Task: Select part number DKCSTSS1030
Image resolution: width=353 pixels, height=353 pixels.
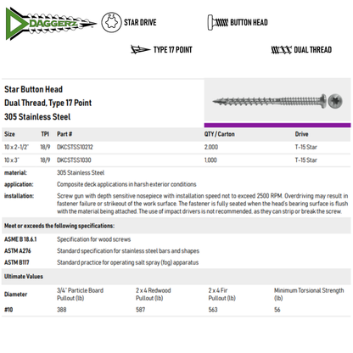Action: tap(74, 160)
